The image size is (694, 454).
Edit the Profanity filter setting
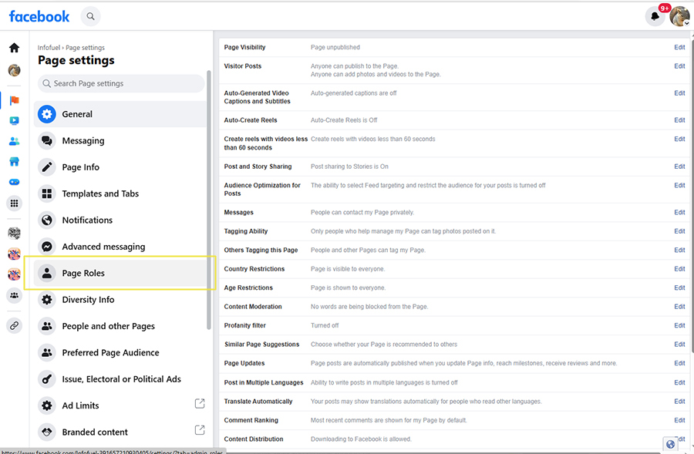pyautogui.click(x=679, y=325)
